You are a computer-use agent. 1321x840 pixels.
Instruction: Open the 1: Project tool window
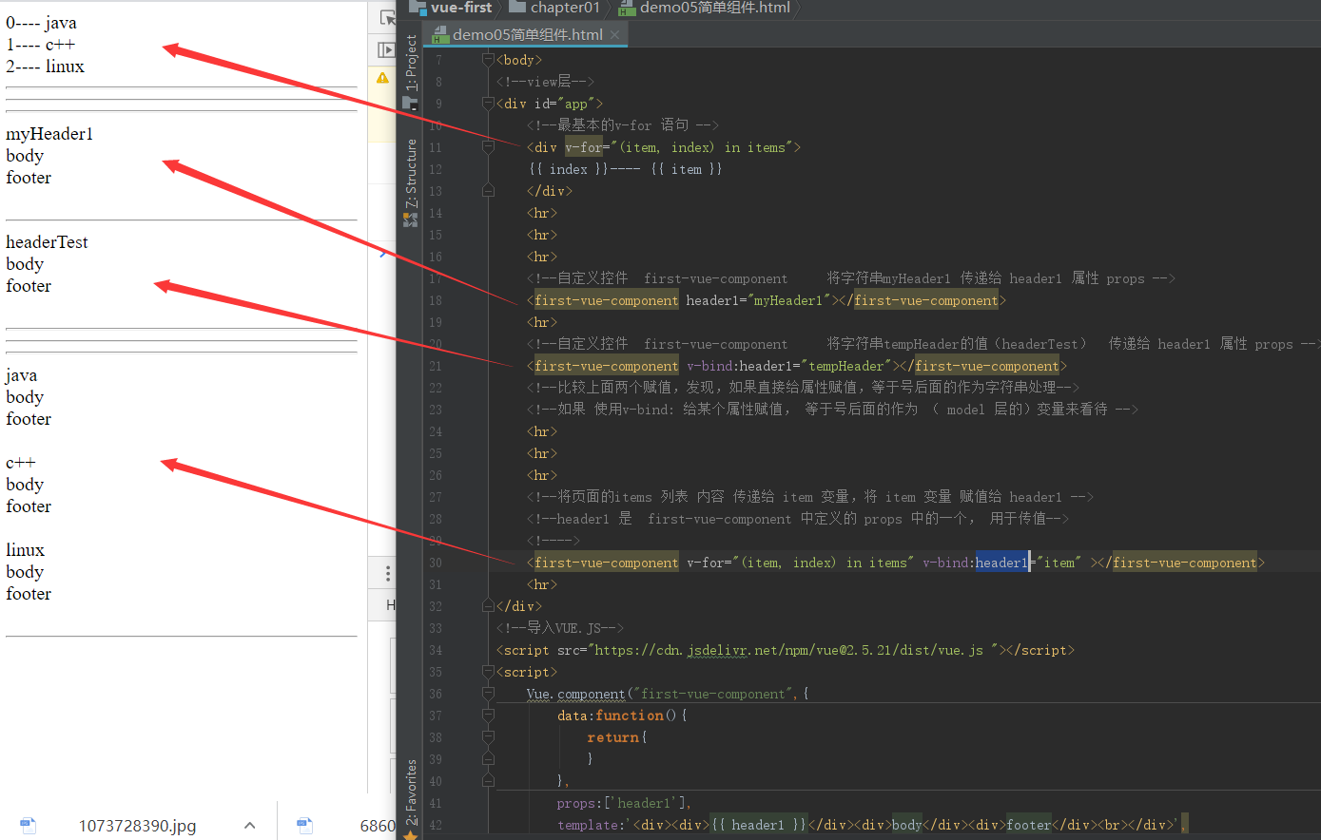pyautogui.click(x=411, y=63)
